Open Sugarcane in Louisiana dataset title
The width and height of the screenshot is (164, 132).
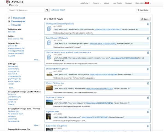(x=55, y=97)
